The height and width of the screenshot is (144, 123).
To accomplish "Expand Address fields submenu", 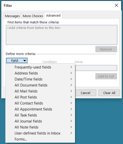I will (x=40, y=73).
